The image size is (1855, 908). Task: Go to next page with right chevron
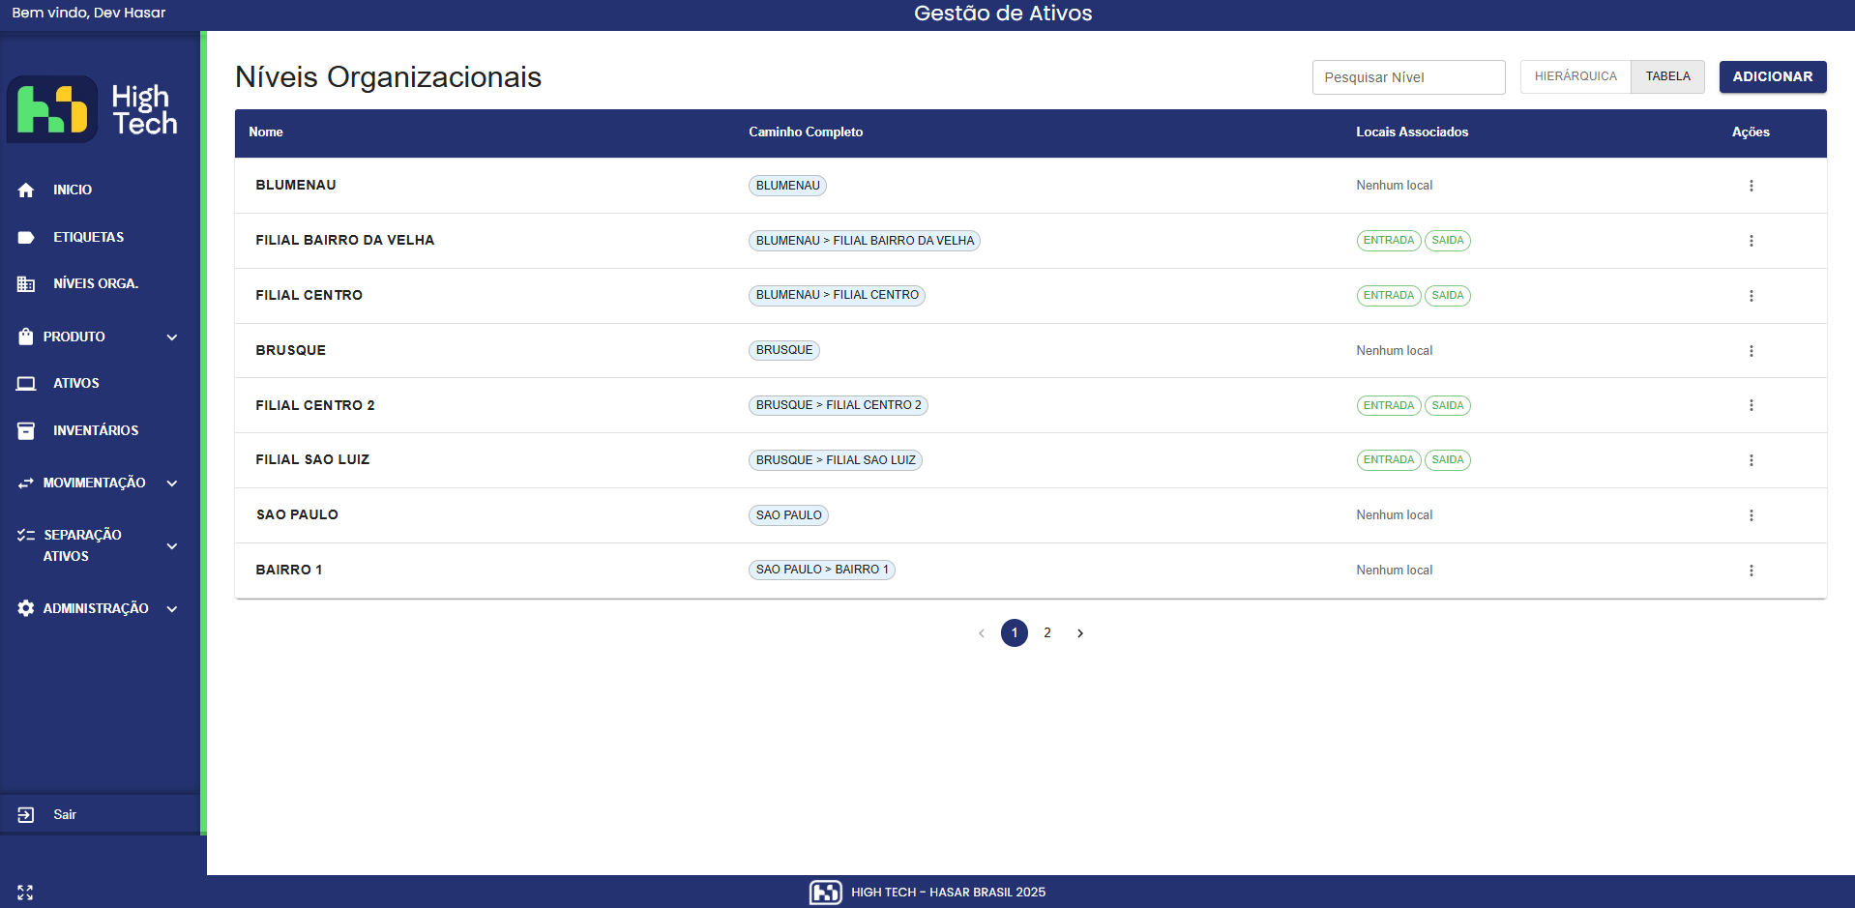(1080, 633)
